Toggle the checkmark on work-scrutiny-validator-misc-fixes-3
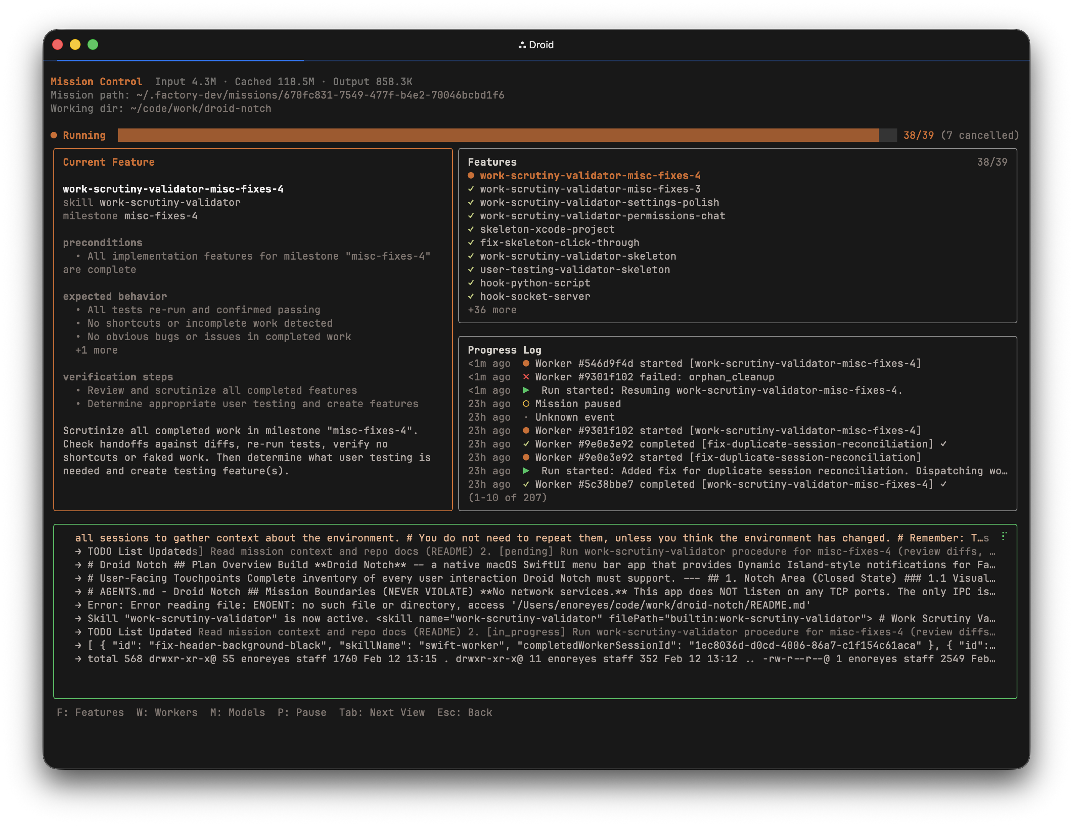The height and width of the screenshot is (826, 1073). coord(471,189)
